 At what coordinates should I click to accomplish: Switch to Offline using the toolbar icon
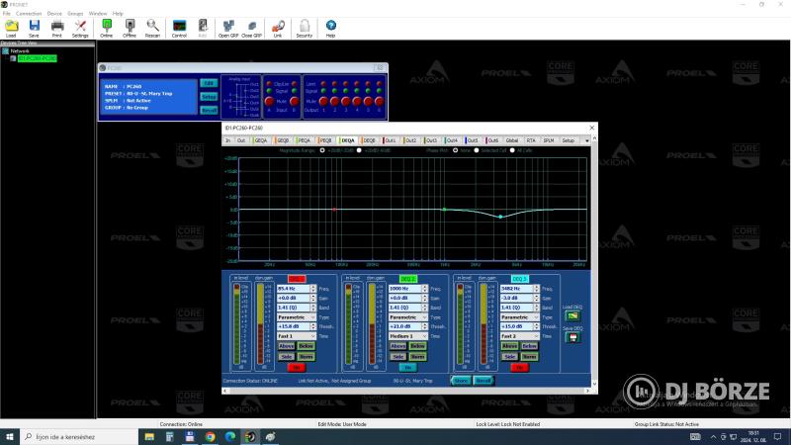(130, 27)
